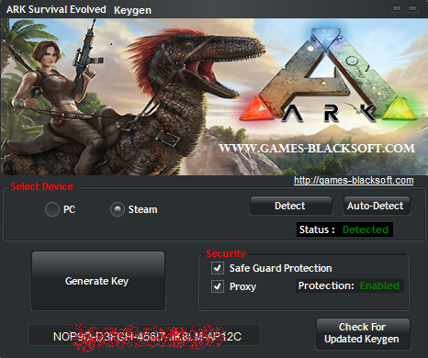The height and width of the screenshot is (358, 428).
Task: Click the green Enabled protection indicator
Action: [379, 285]
